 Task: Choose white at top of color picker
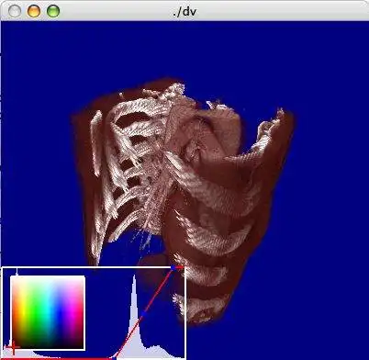pos(48,278)
